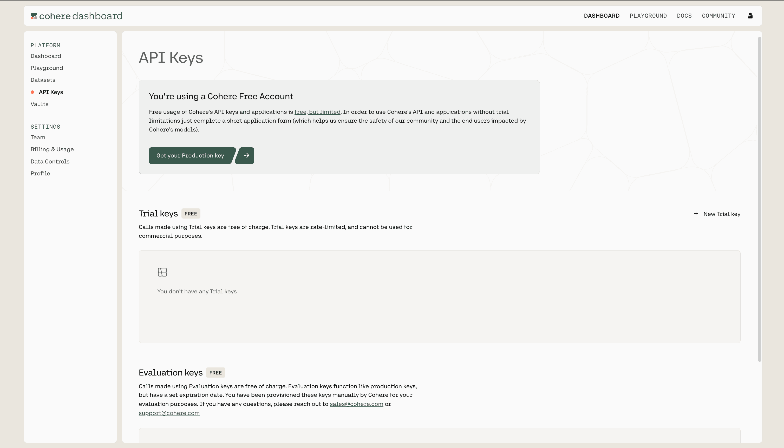Click the Cohere logo icon
The height and width of the screenshot is (448, 784).
[x=34, y=16]
